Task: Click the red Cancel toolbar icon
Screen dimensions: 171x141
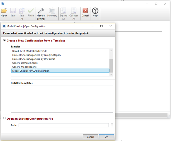Action: [85, 11]
